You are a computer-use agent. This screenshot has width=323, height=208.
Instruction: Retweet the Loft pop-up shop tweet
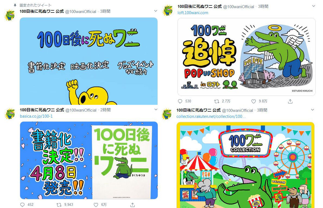(x=217, y=101)
